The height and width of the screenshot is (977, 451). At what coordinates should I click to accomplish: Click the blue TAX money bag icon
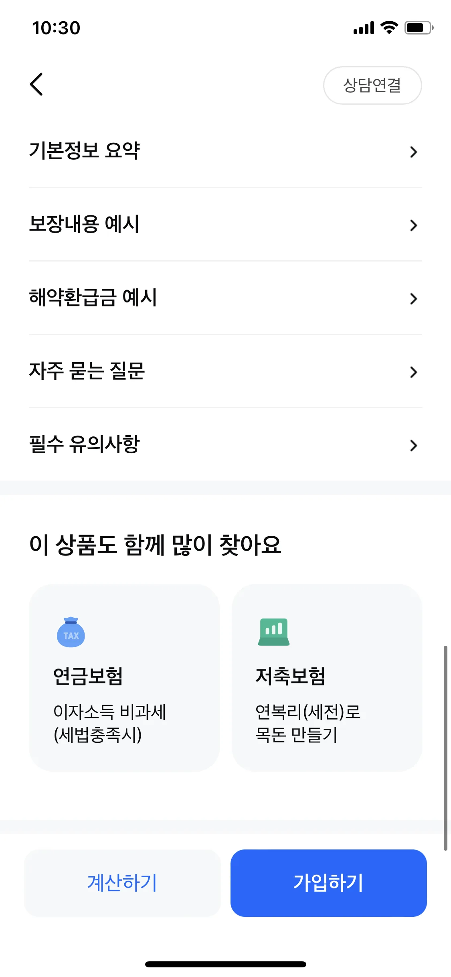tap(71, 632)
